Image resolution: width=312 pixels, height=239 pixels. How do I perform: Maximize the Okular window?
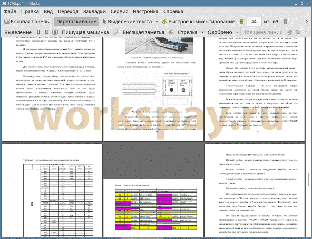pos(302,3)
